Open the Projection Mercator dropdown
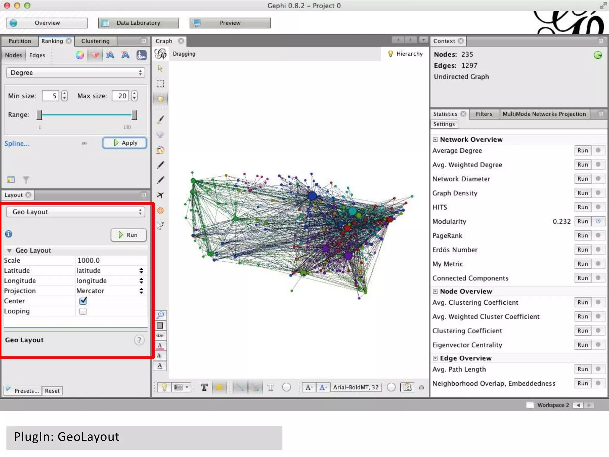This screenshot has height=457, width=609. (x=111, y=291)
